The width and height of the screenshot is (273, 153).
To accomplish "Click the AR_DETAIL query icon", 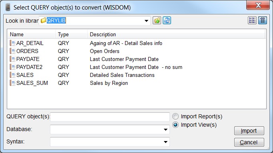I will pyautogui.click(x=12, y=43).
